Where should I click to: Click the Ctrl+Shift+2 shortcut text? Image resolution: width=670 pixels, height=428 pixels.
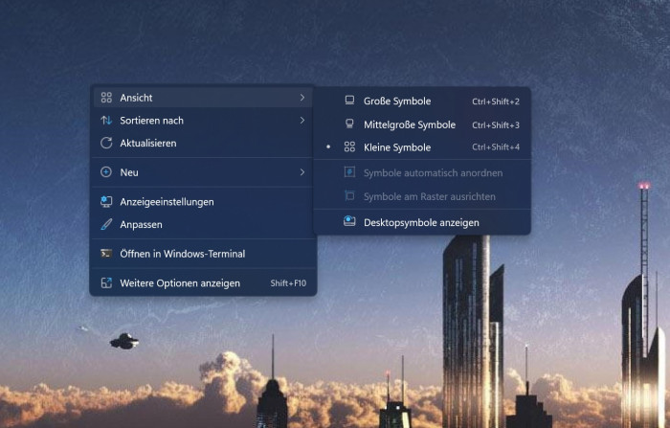point(496,101)
